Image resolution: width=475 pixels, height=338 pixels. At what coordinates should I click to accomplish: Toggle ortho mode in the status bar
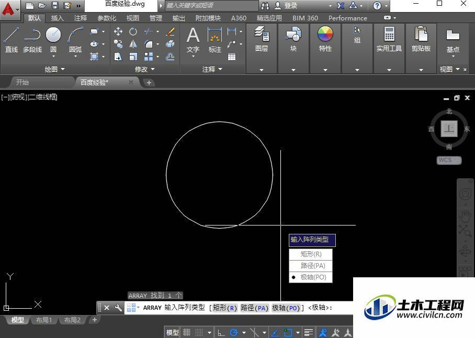click(221, 333)
